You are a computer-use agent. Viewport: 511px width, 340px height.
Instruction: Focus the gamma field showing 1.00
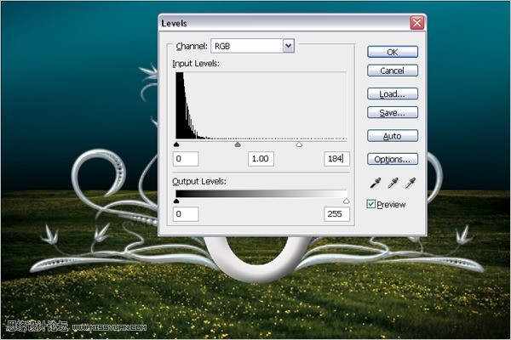coord(261,159)
